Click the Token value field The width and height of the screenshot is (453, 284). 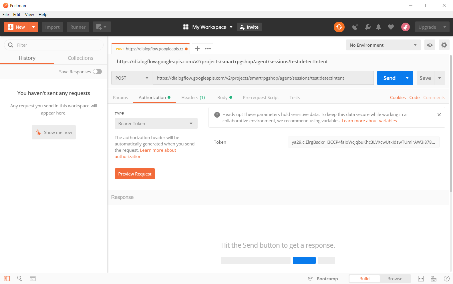tap(363, 142)
